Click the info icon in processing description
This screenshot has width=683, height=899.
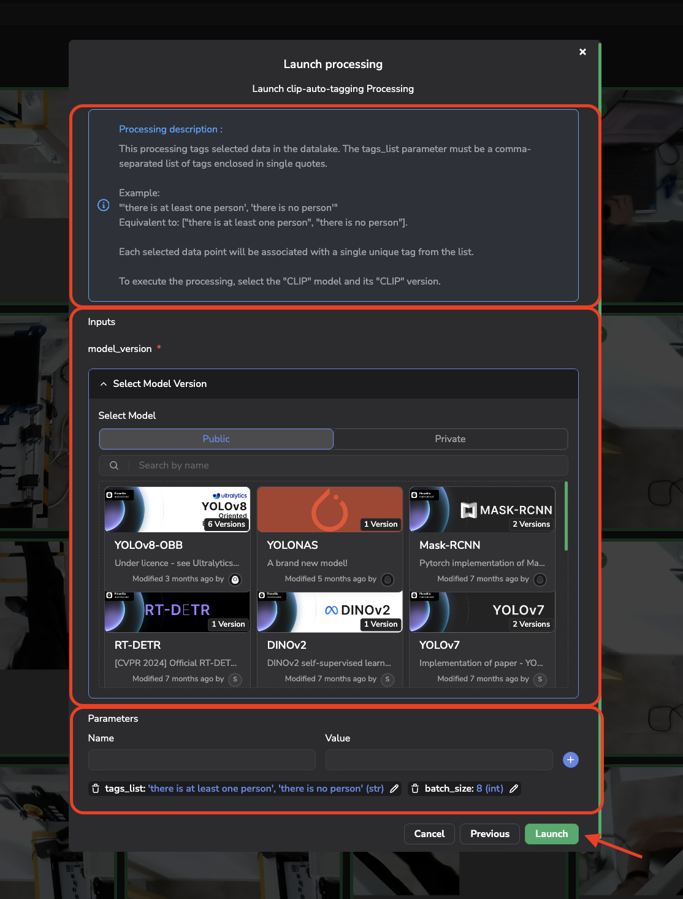tap(104, 205)
